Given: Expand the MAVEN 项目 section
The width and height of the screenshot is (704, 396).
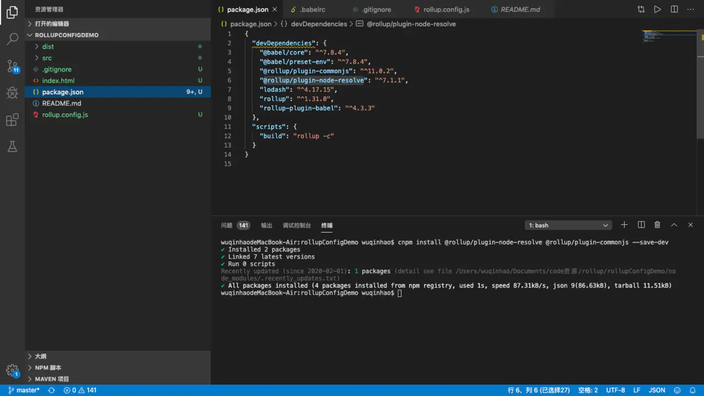Looking at the screenshot, I should (118, 379).
